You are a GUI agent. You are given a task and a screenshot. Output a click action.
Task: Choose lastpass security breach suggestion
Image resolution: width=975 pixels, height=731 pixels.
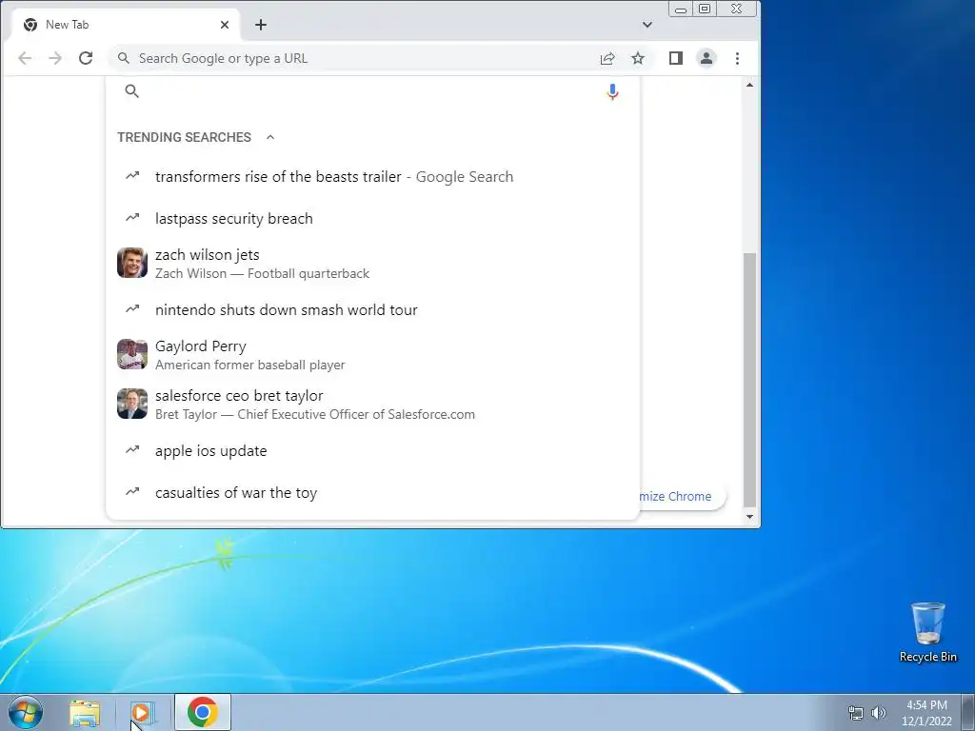(x=373, y=219)
